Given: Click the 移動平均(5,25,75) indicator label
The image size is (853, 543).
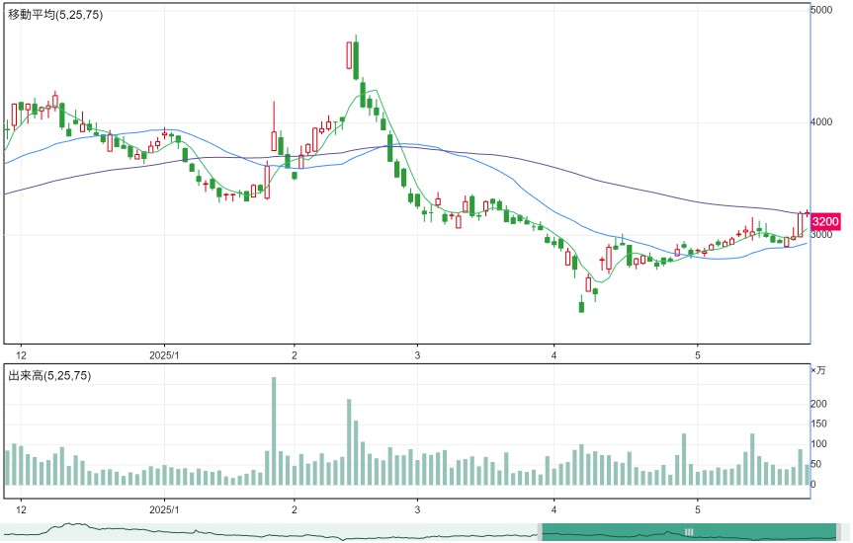Looking at the screenshot, I should pos(55,15).
